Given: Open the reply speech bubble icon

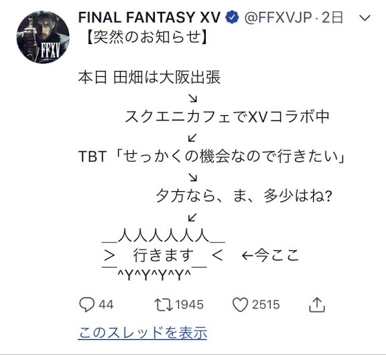Looking at the screenshot, I should pos(86,304).
